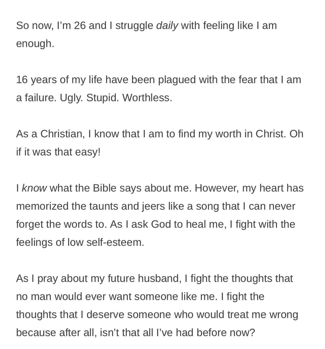Click the word "enough." in first paragraph

35,44
